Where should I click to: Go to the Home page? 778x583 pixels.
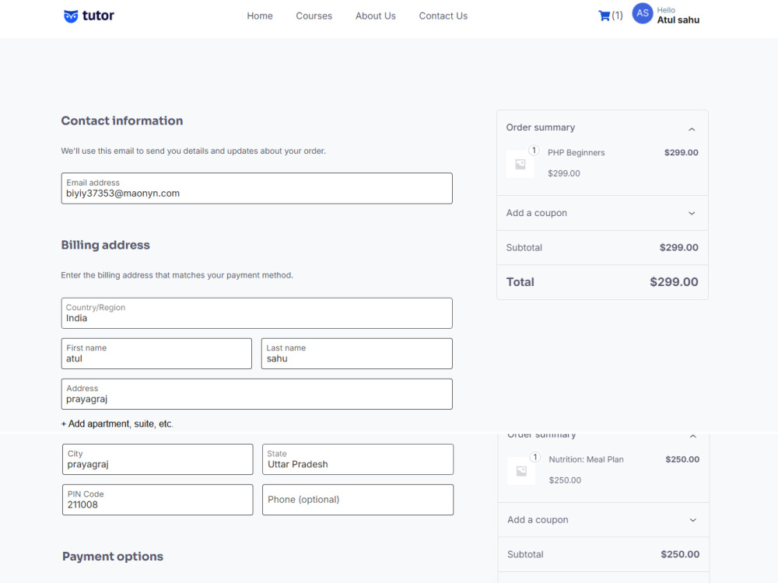(260, 16)
